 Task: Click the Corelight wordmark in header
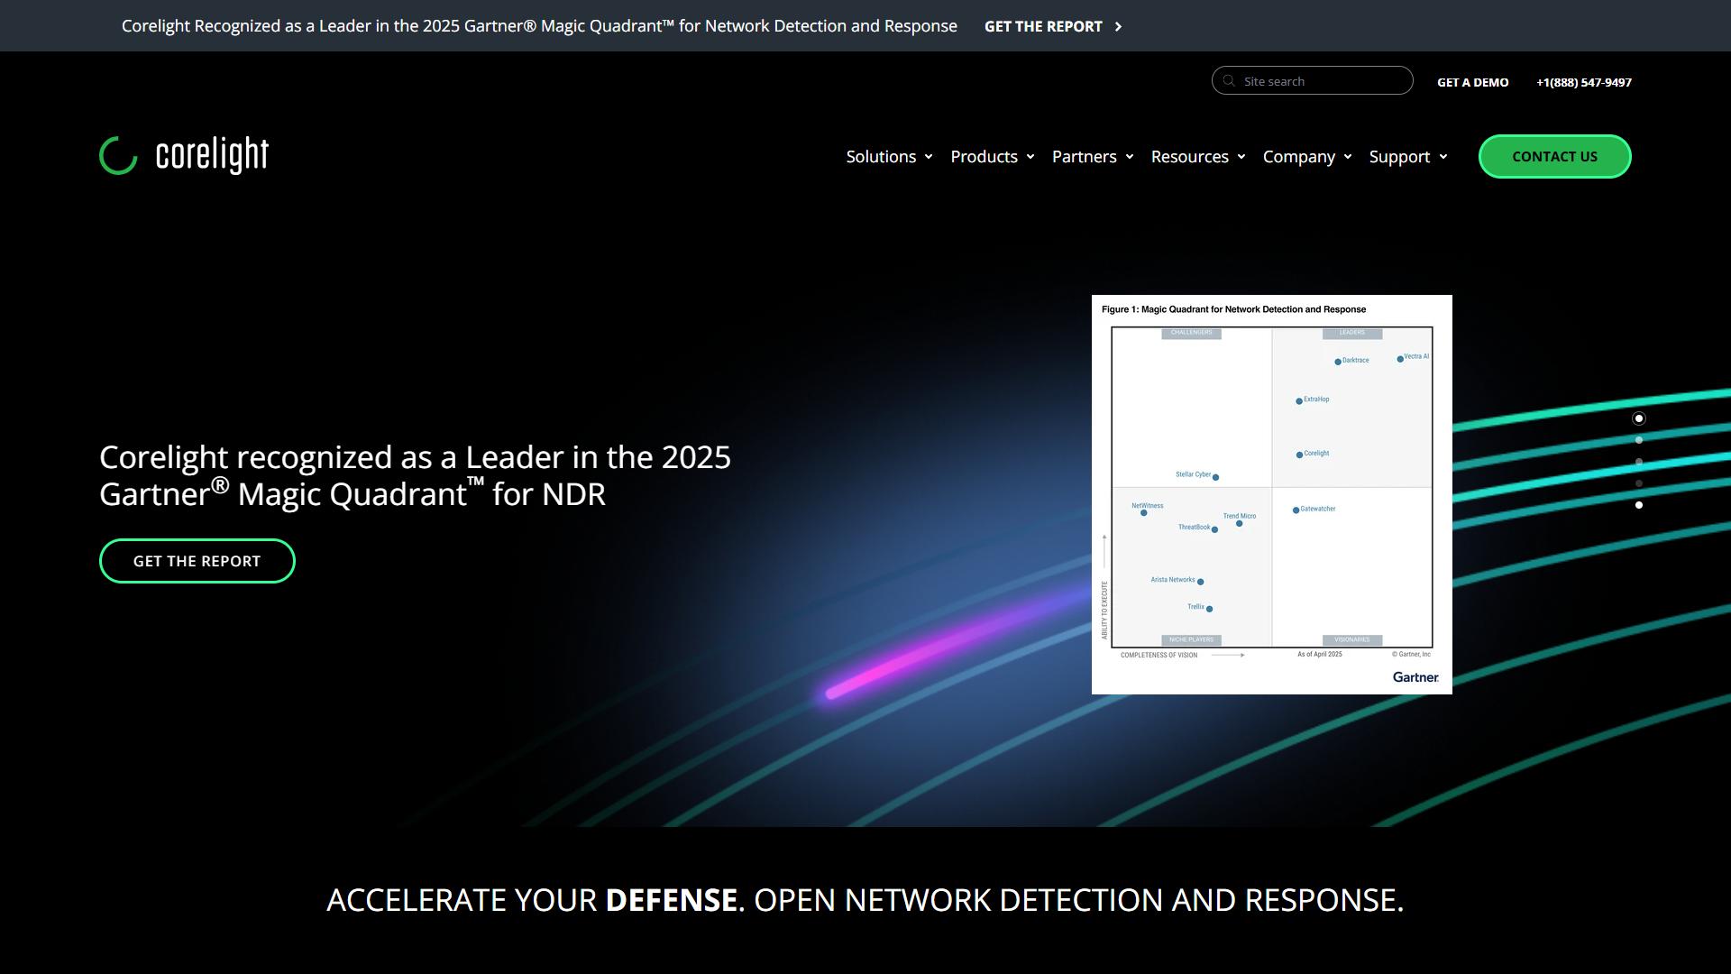point(213,155)
